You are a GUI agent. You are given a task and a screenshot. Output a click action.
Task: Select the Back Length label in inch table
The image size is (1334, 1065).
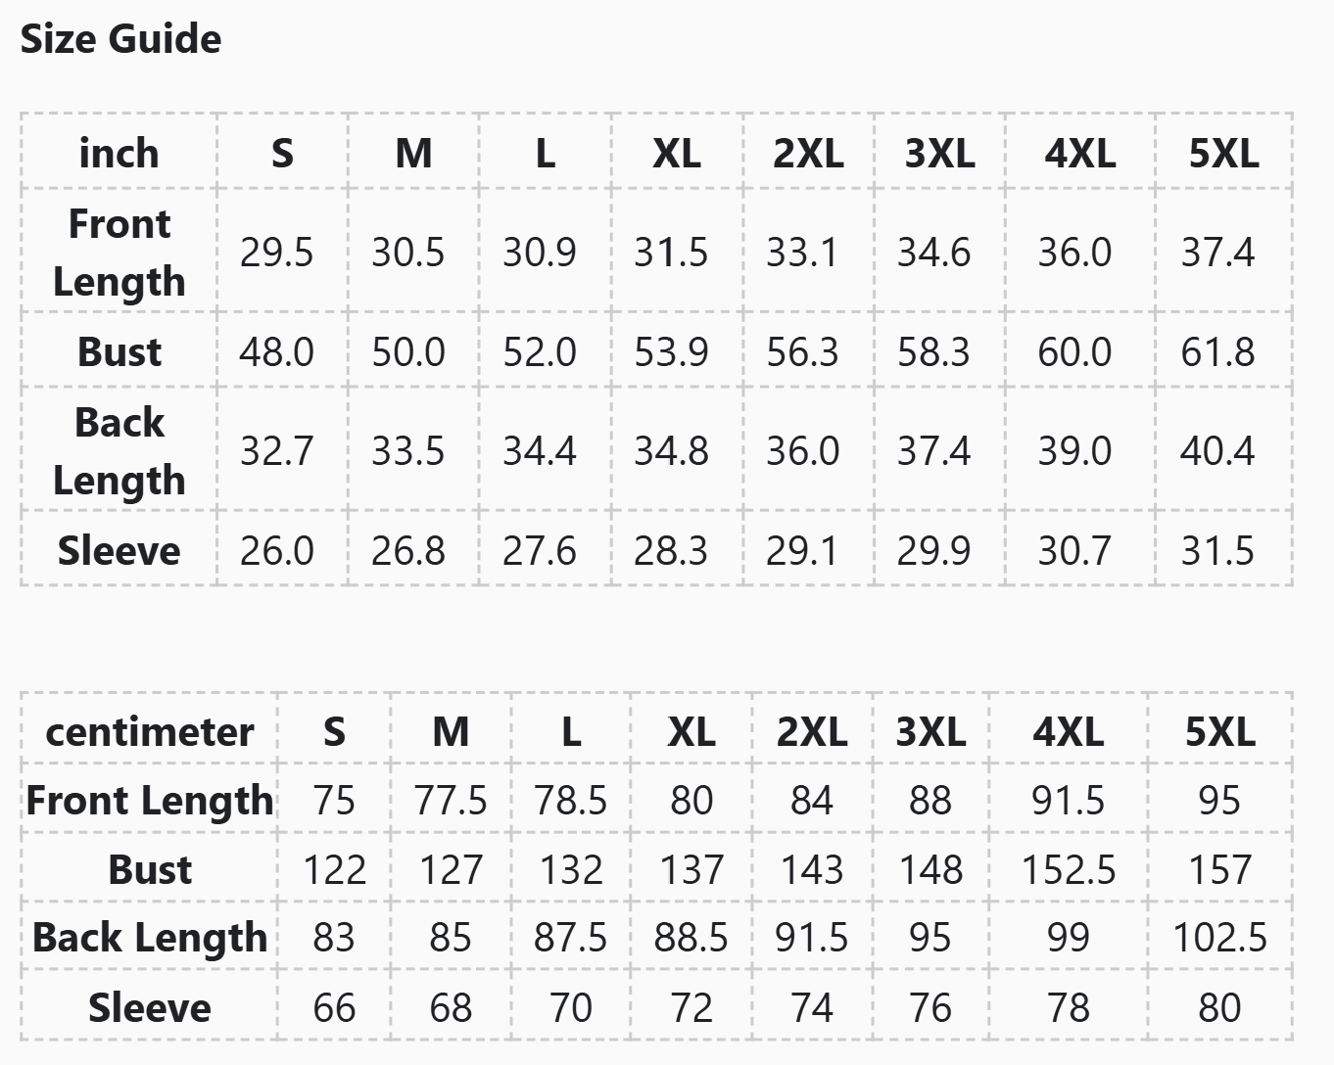pos(119,450)
